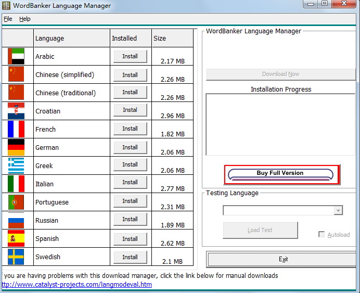This screenshot has width=360, height=293.
Task: Click the Language column header
Action: pyautogui.click(x=72, y=38)
